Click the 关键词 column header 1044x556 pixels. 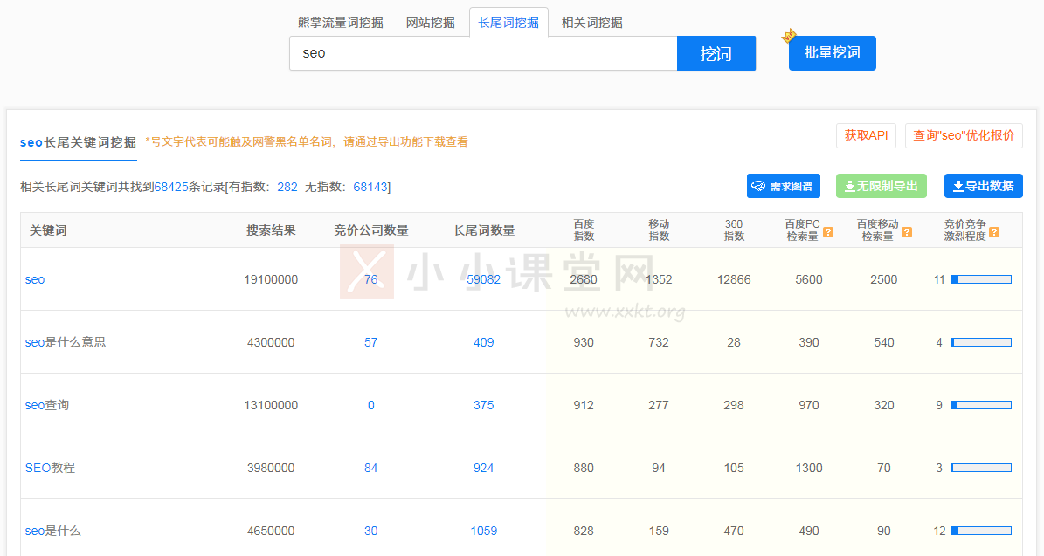[48, 230]
